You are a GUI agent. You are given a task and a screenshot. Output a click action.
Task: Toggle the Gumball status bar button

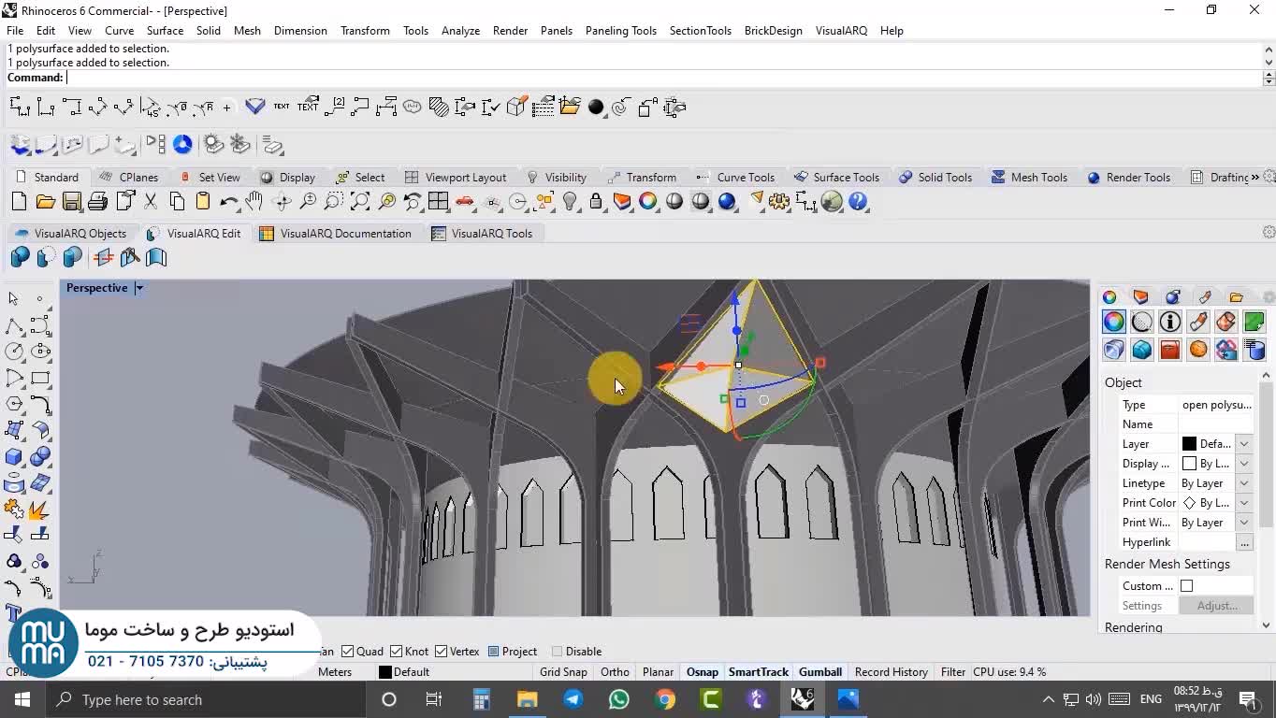pyautogui.click(x=819, y=672)
